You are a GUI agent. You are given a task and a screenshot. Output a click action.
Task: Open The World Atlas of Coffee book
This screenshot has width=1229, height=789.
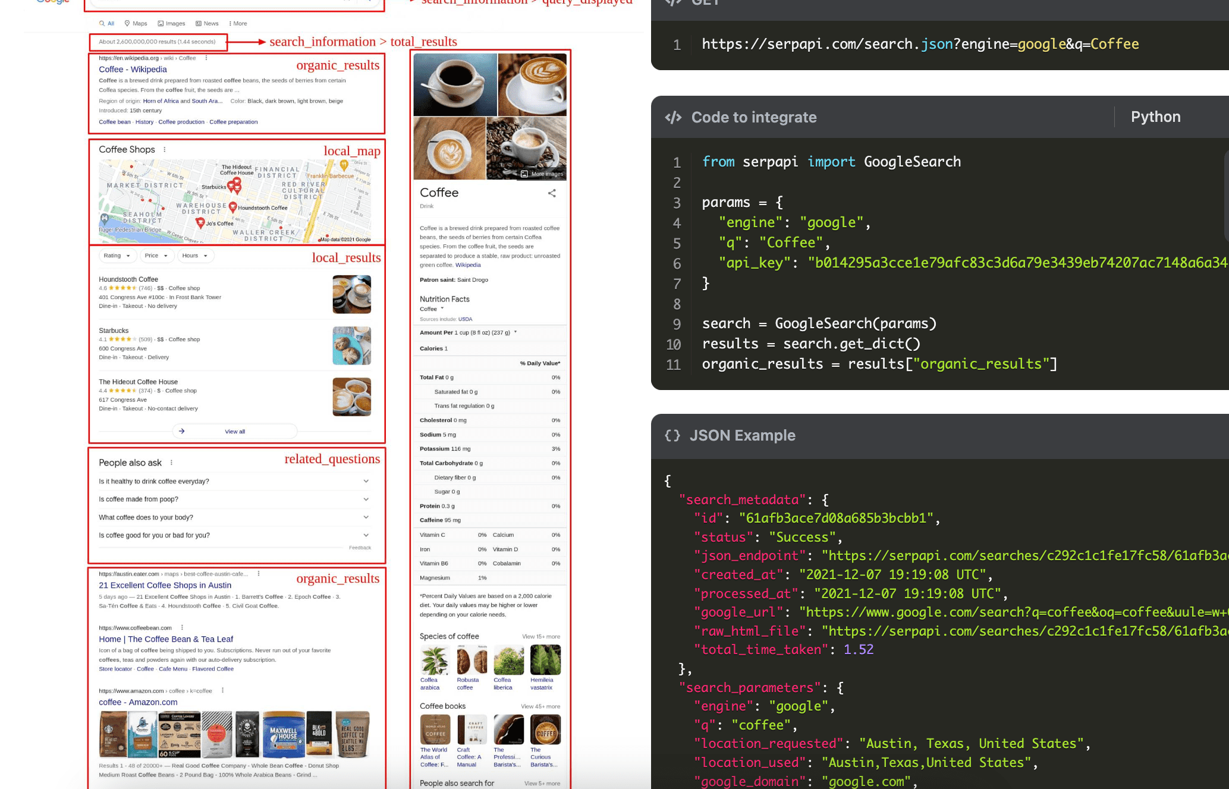click(435, 730)
